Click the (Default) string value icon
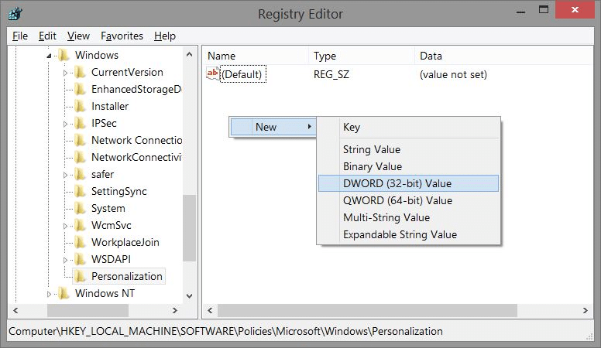Screen dimensions: 601x348 (213, 74)
